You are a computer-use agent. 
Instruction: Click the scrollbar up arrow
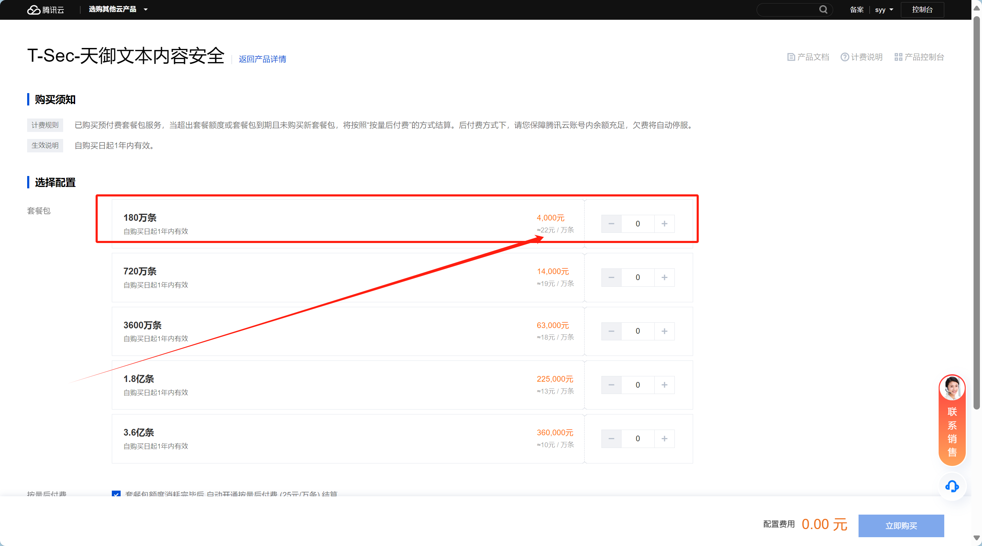pos(976,8)
